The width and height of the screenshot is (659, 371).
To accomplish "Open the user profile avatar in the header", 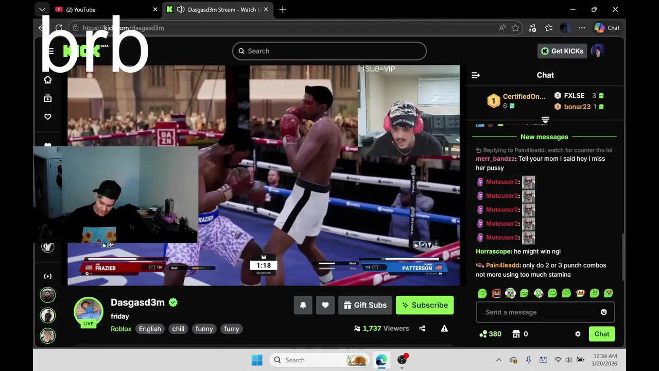I will tap(597, 51).
